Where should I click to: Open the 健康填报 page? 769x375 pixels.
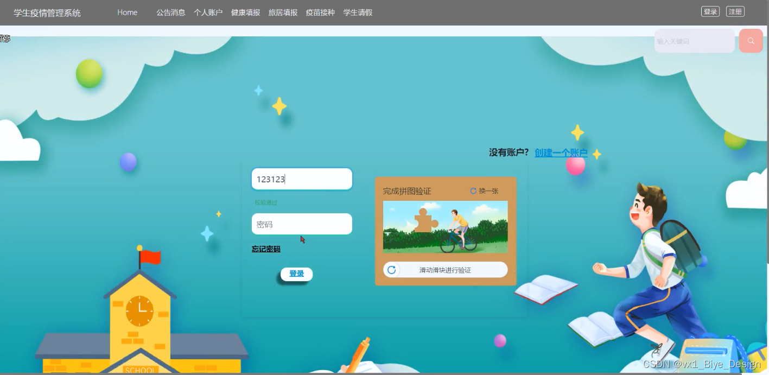(x=246, y=12)
